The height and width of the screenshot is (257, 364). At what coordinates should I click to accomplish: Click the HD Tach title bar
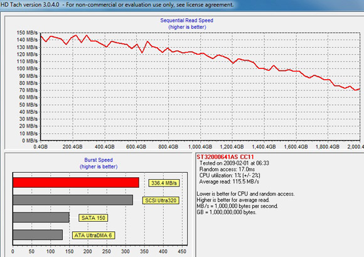point(182,5)
